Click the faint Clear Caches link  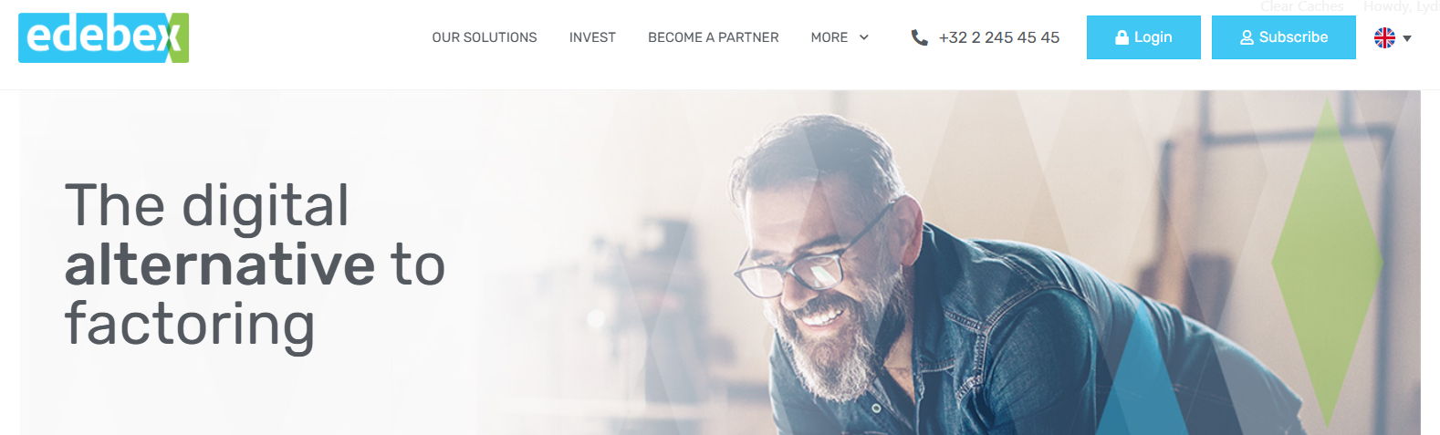(x=1302, y=6)
